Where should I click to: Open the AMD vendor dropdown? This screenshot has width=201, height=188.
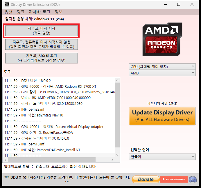162,73
